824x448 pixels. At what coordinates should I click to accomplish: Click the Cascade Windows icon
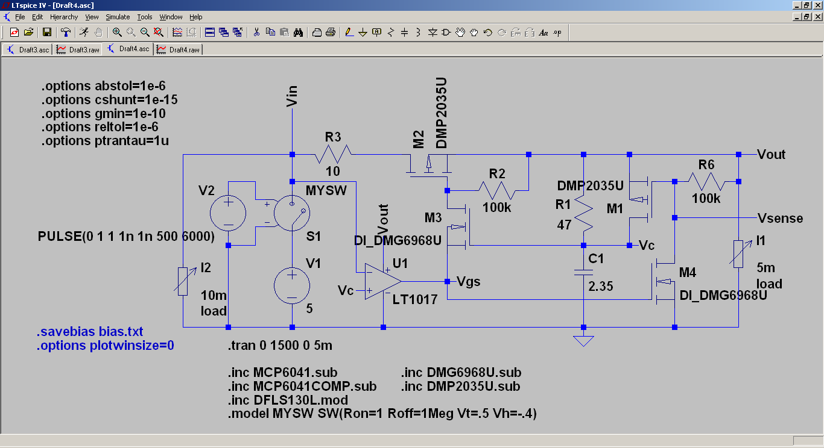click(x=224, y=32)
